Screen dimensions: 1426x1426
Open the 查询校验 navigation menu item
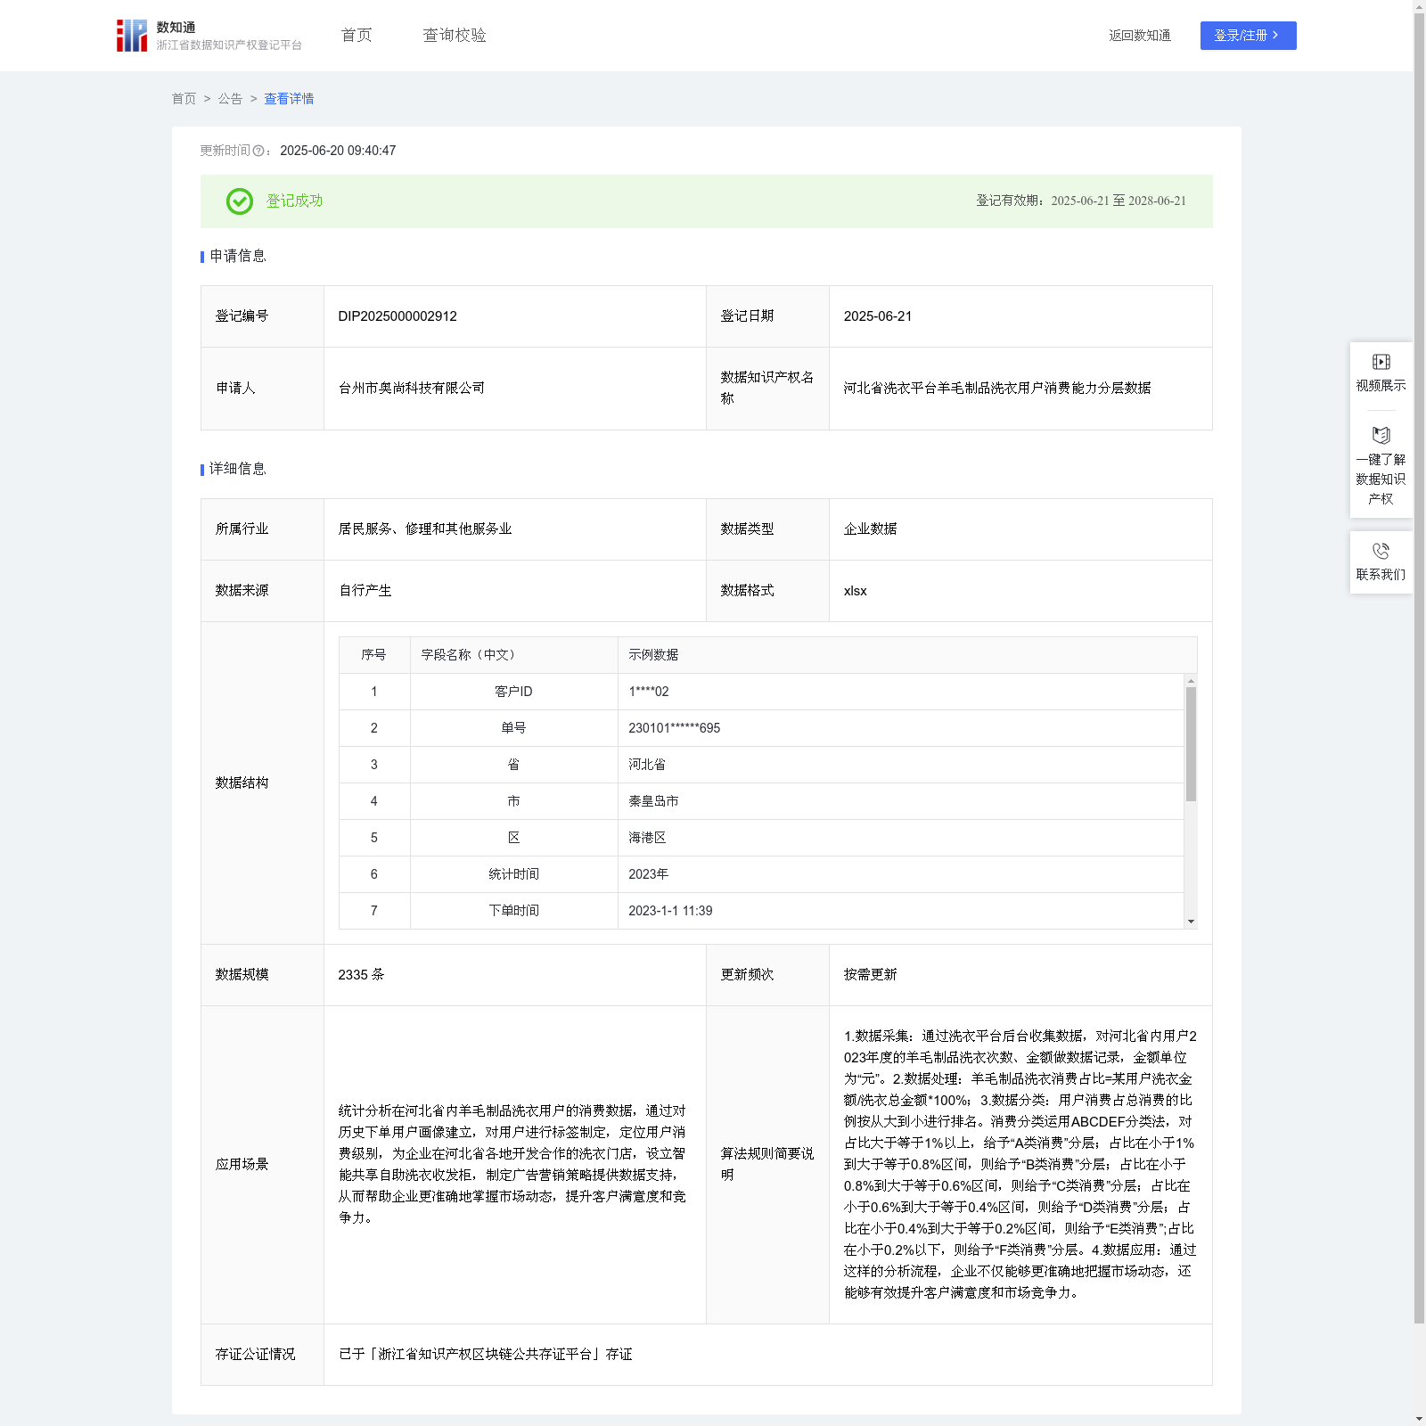coord(454,36)
